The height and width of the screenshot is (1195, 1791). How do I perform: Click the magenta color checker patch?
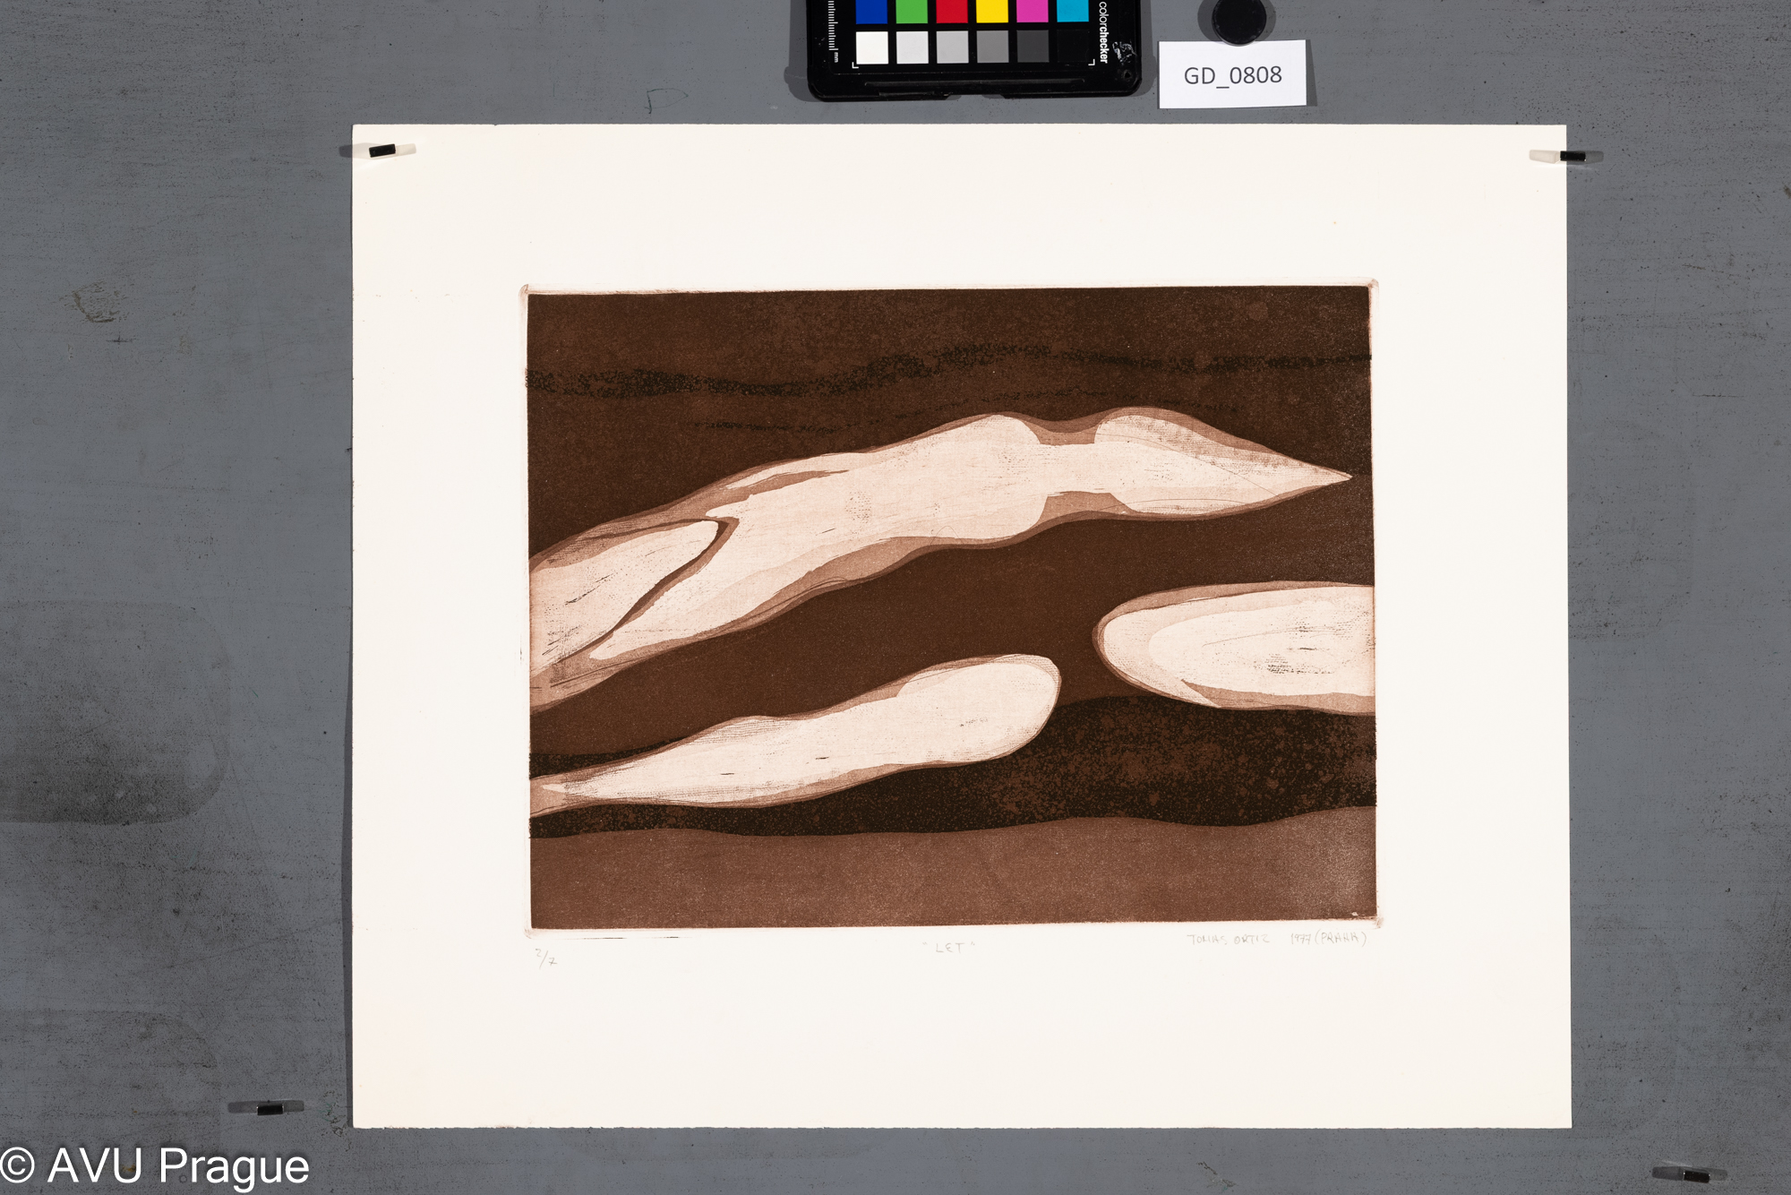(1032, 11)
